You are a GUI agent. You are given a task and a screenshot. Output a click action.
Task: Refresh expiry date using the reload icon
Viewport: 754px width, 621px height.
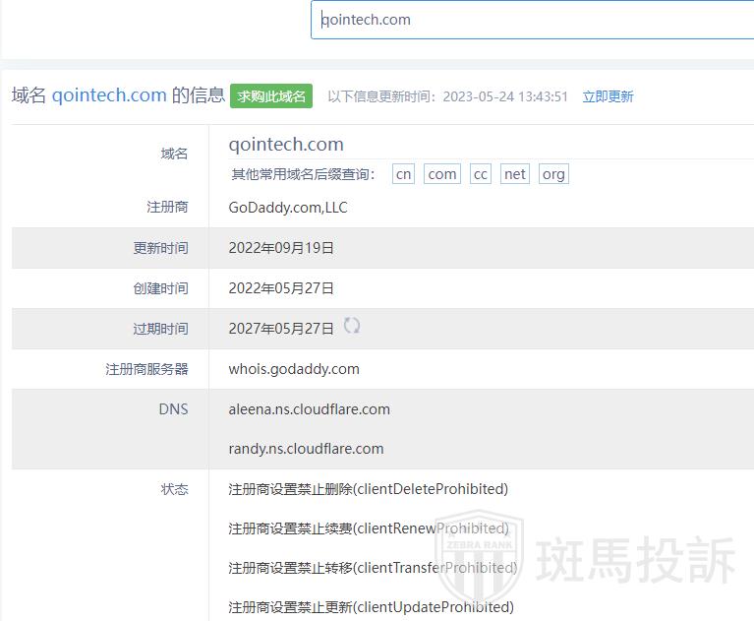tap(351, 326)
